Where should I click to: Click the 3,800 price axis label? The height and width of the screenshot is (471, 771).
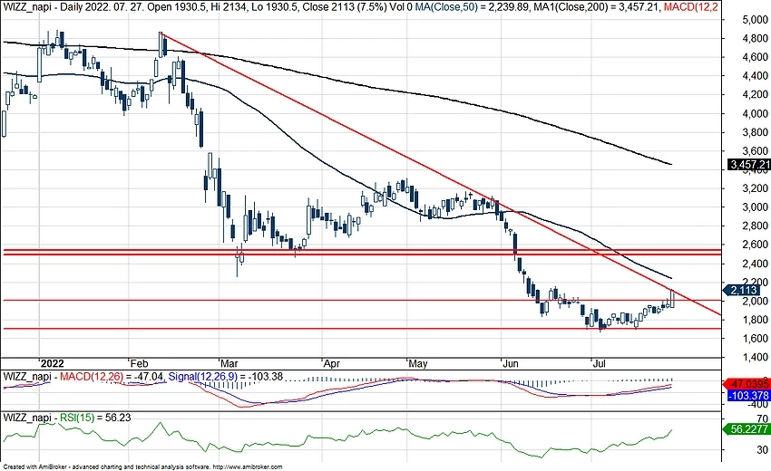pos(756,132)
